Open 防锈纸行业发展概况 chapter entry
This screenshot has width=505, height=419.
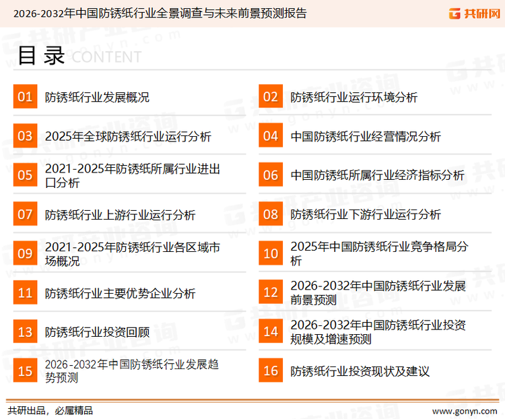(x=97, y=98)
